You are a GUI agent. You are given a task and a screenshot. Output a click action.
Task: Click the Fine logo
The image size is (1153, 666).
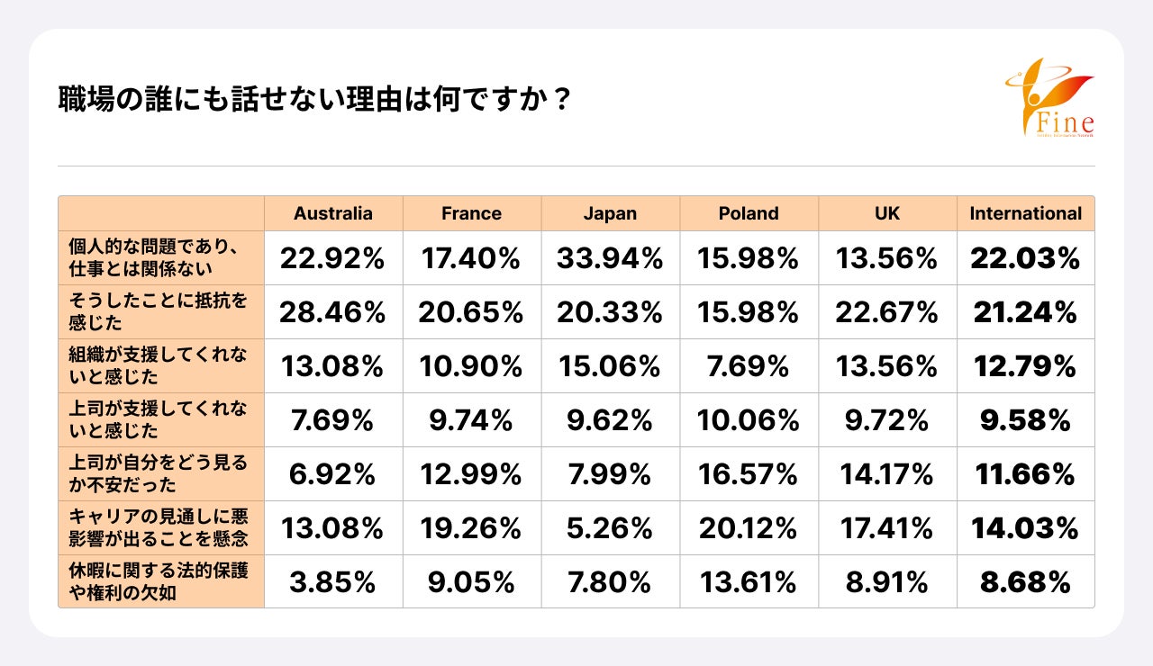1050,98
